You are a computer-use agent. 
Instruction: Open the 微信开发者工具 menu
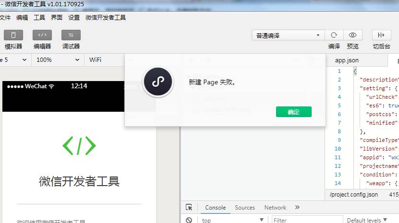[105, 18]
